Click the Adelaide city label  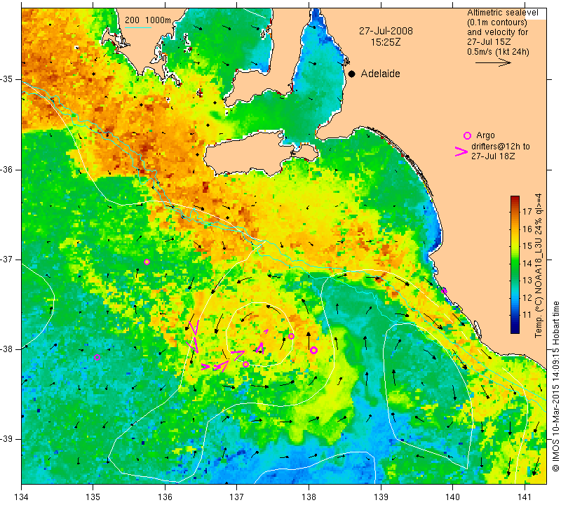click(x=380, y=74)
